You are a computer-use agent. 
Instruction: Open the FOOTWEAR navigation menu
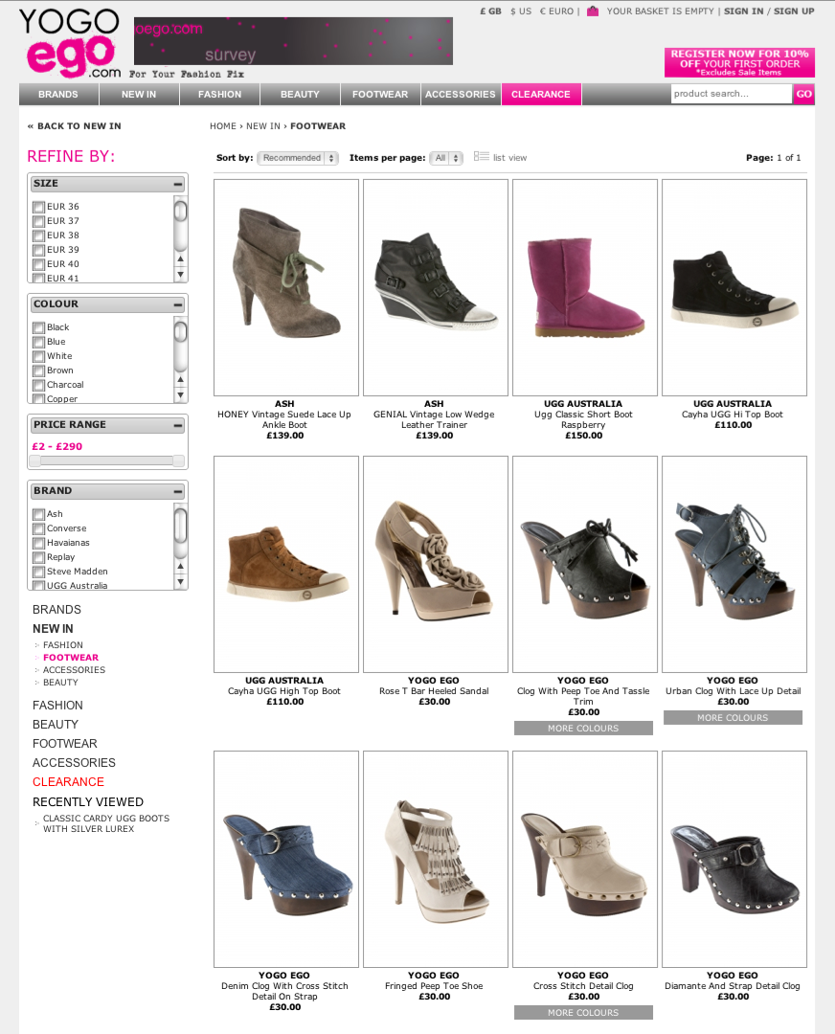coord(380,94)
